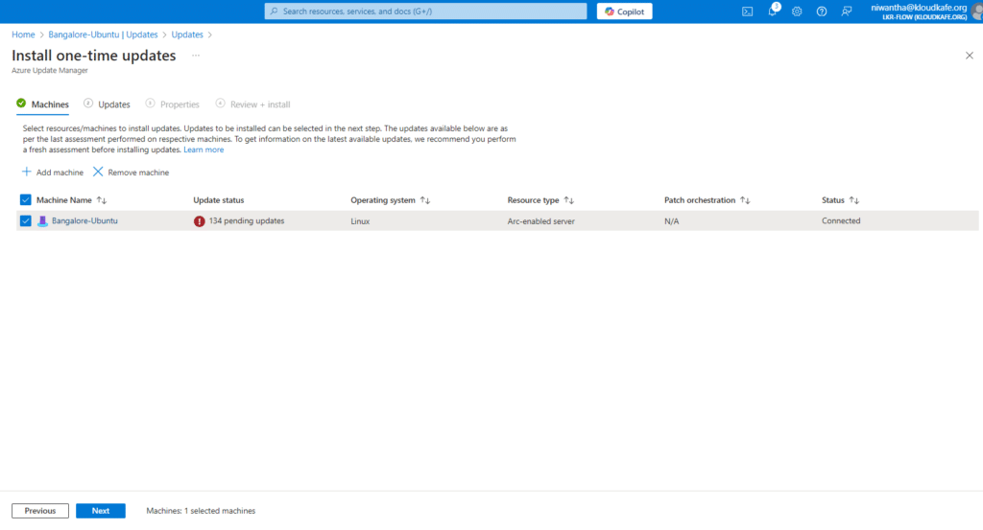This screenshot has height=530, width=983.
Task: Sort by Operating system column arrows
Action: pos(425,200)
